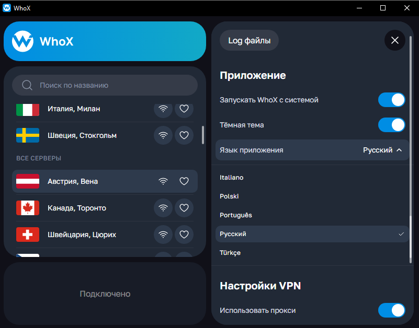The width and height of the screenshot is (419, 328).
Task: Favorite Швеция, Стокгольм with the heart icon
Action: 184,135
